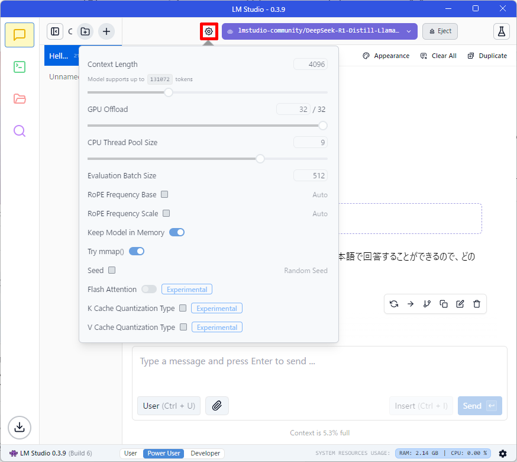Open the My Models folder section

[20, 99]
